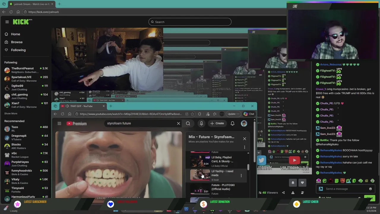Viewport: 380px width, 214px height.
Task: Favorite this YouTube page with star icon
Action: [192, 114]
